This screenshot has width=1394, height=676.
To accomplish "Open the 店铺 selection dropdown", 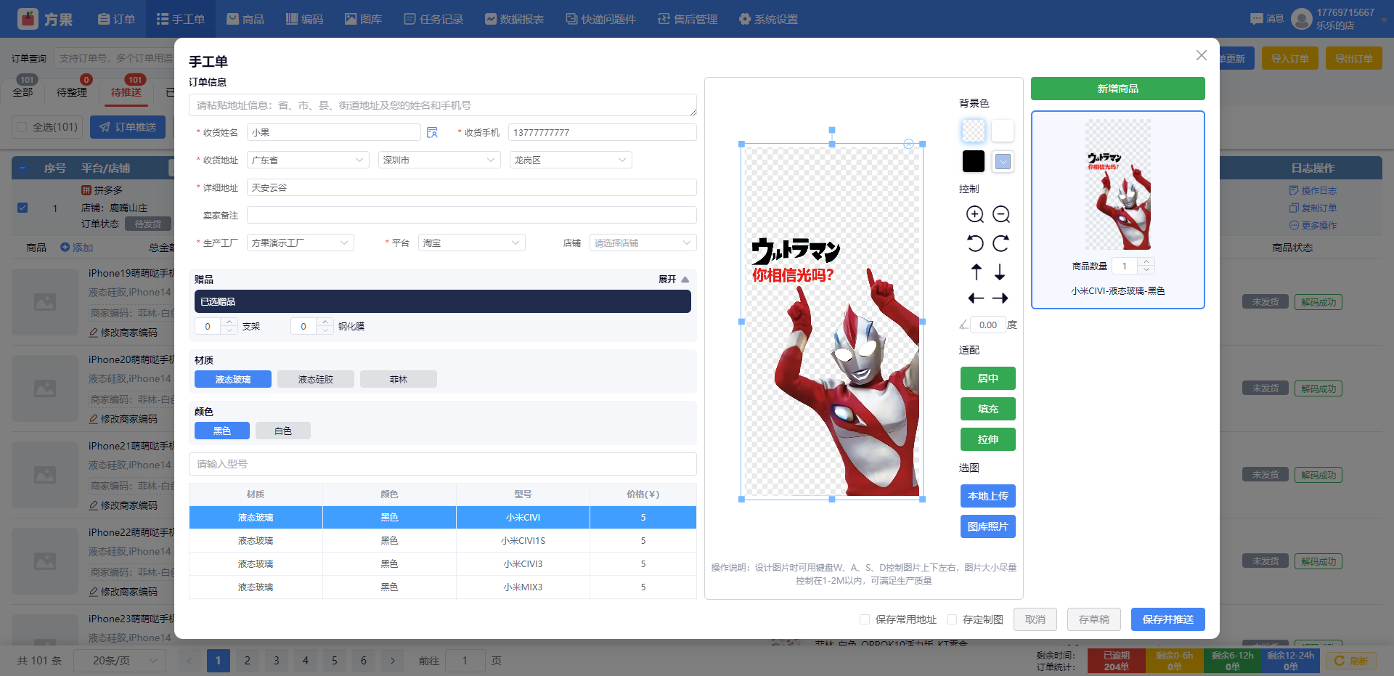I will point(643,243).
